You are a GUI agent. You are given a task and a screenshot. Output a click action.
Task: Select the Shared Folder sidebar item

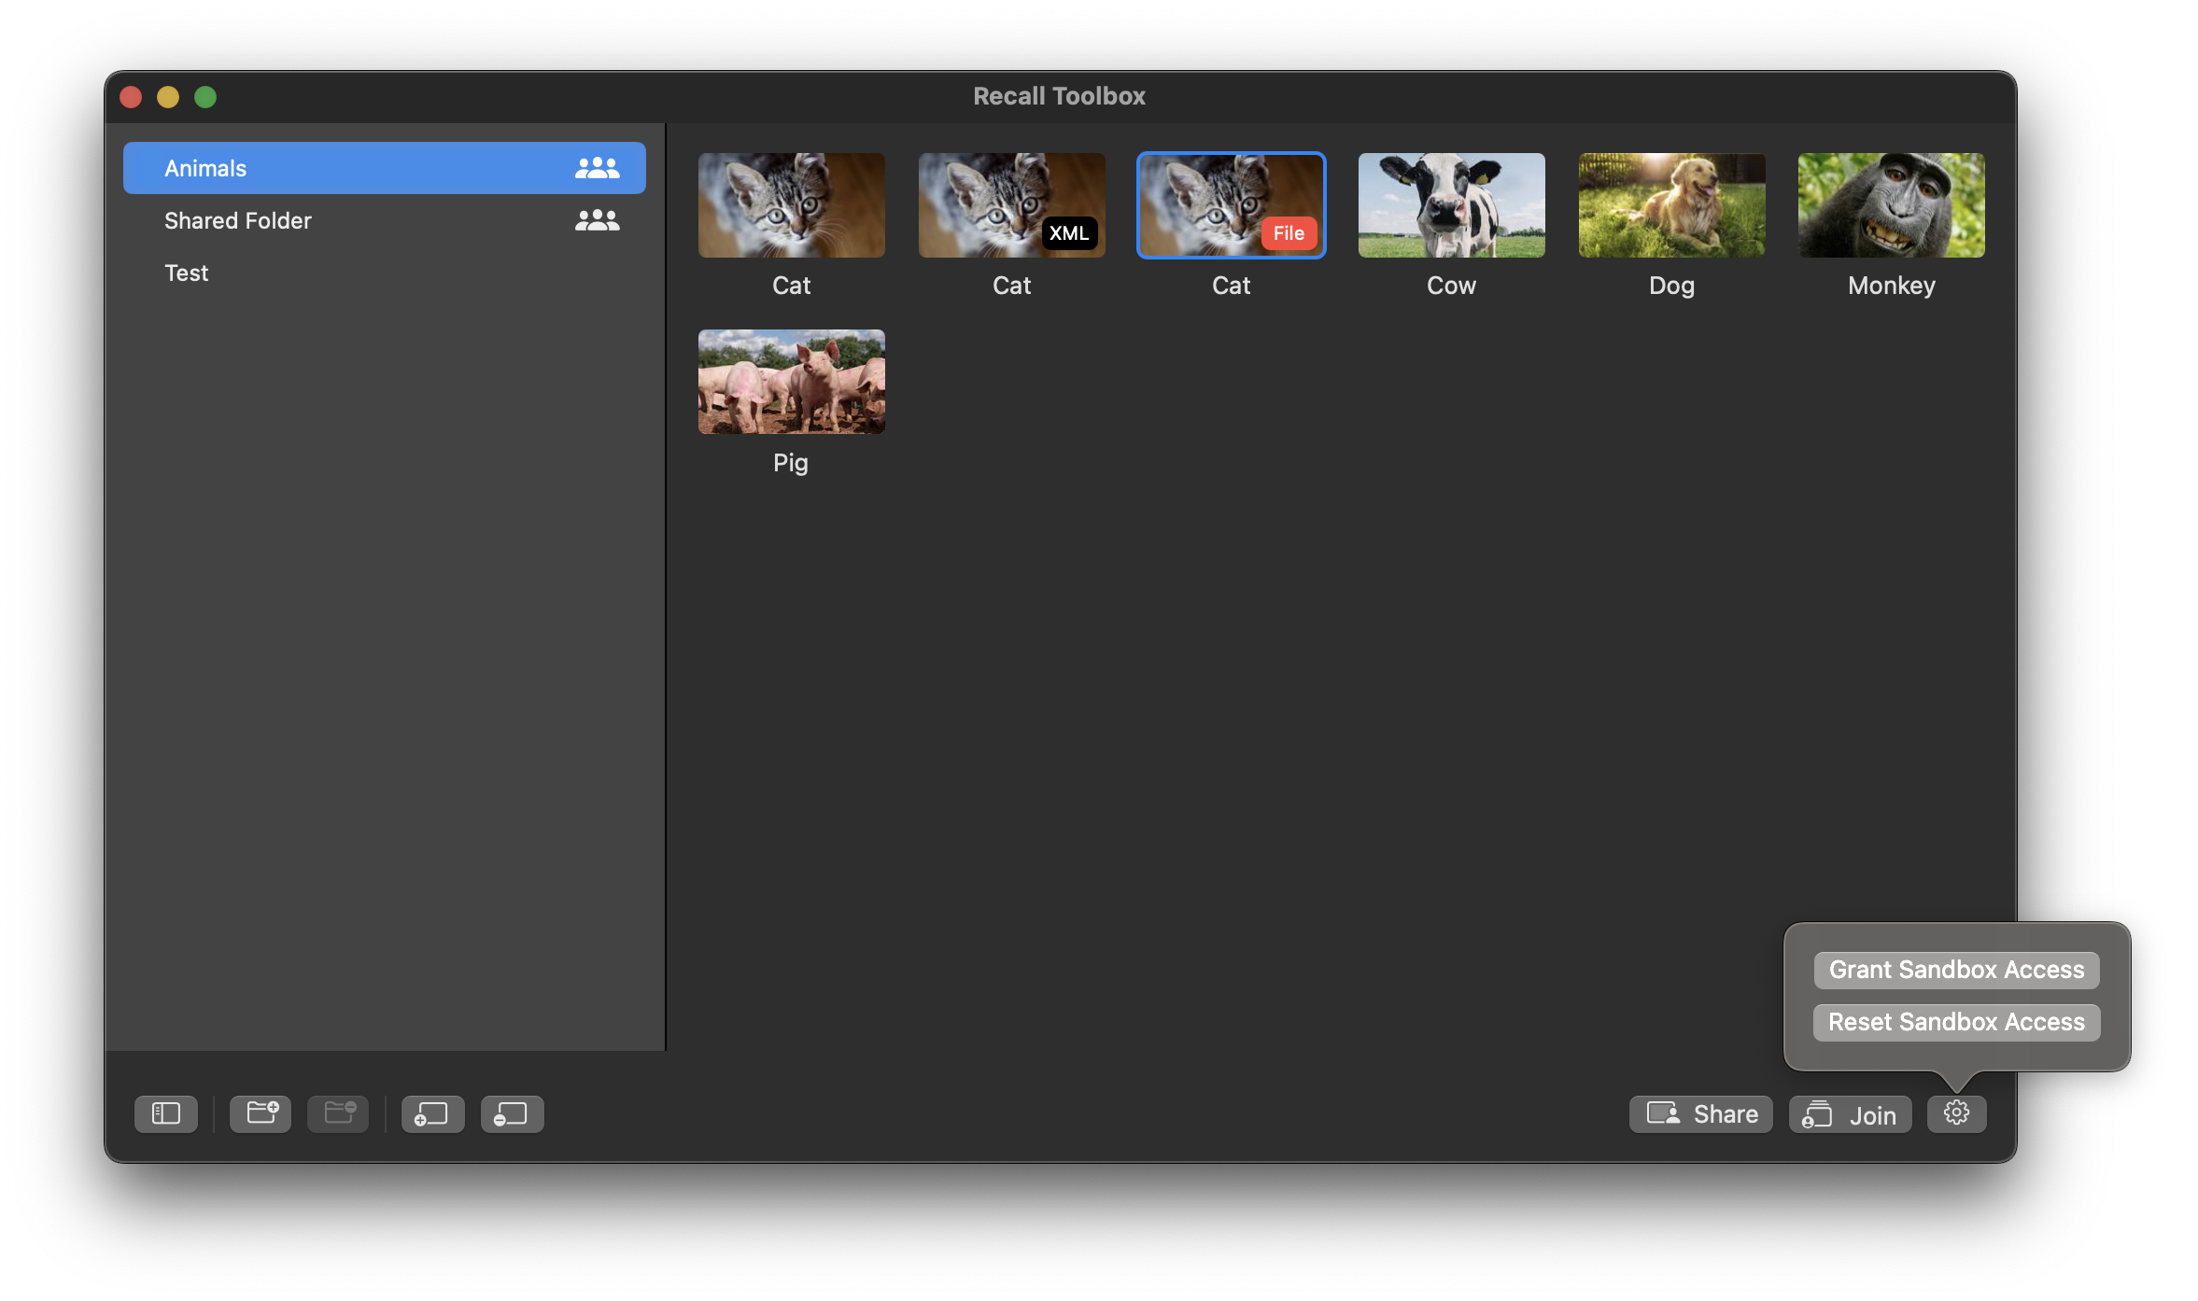pos(238,220)
